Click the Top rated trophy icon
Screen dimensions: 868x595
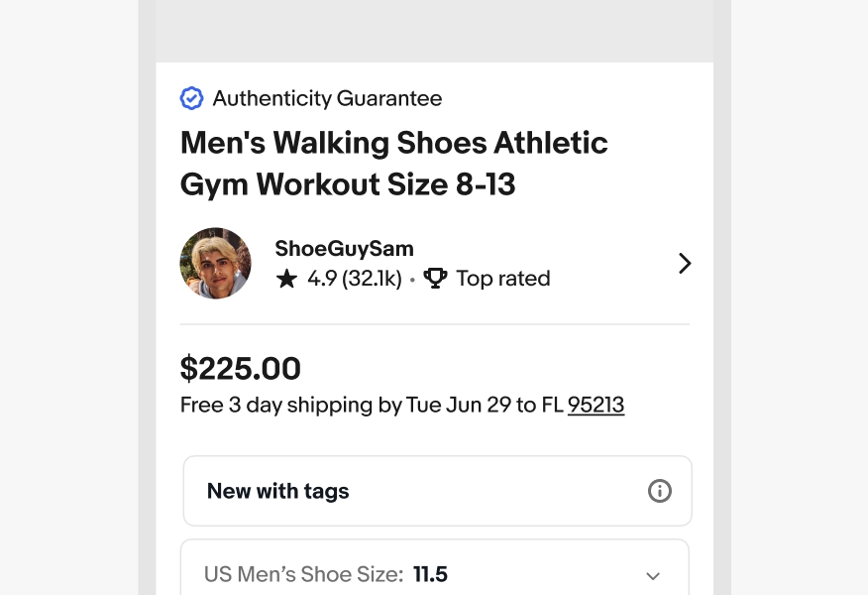point(435,279)
